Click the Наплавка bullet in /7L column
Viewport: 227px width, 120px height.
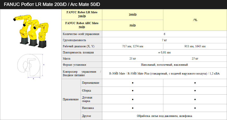(195, 108)
